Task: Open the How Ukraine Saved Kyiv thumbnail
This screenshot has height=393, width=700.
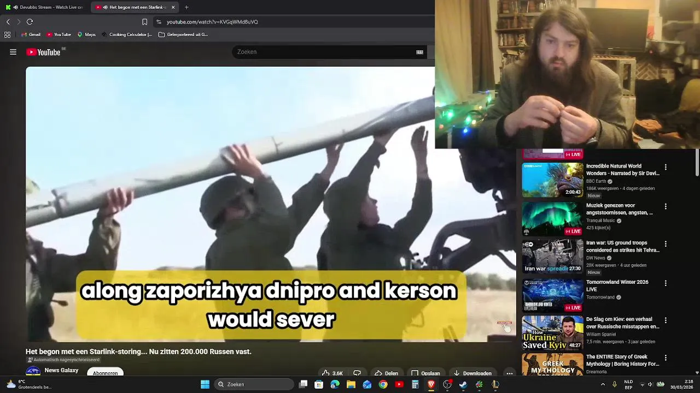Action: [x=552, y=333]
